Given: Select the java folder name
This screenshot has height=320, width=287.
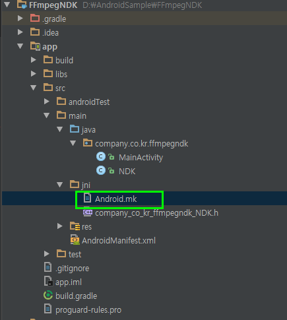Looking at the screenshot, I should [x=88, y=130].
